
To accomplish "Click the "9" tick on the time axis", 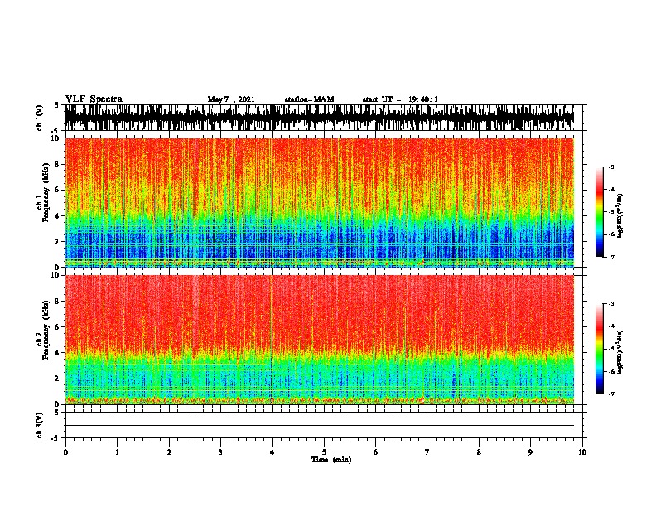I will point(530,452).
